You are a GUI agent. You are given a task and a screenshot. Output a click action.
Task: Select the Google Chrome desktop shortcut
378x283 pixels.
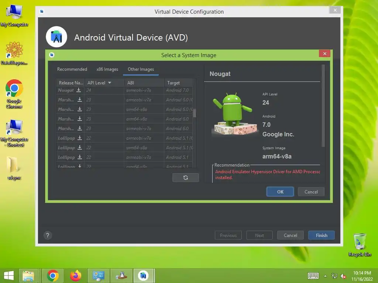pyautogui.click(x=14, y=94)
